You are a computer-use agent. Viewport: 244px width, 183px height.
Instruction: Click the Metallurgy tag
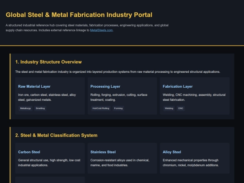(25, 108)
